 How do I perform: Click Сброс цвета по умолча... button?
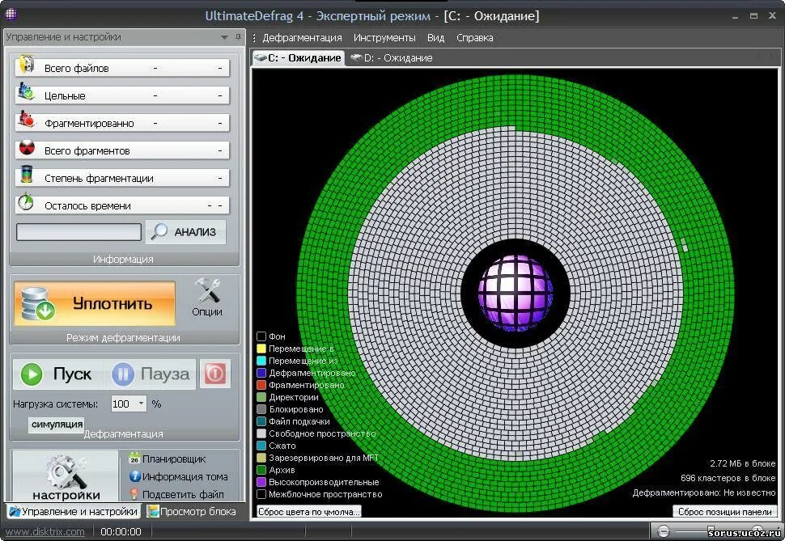308,511
